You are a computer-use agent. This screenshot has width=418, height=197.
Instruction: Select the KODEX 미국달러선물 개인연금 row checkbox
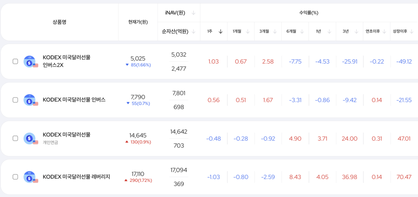coord(16,138)
